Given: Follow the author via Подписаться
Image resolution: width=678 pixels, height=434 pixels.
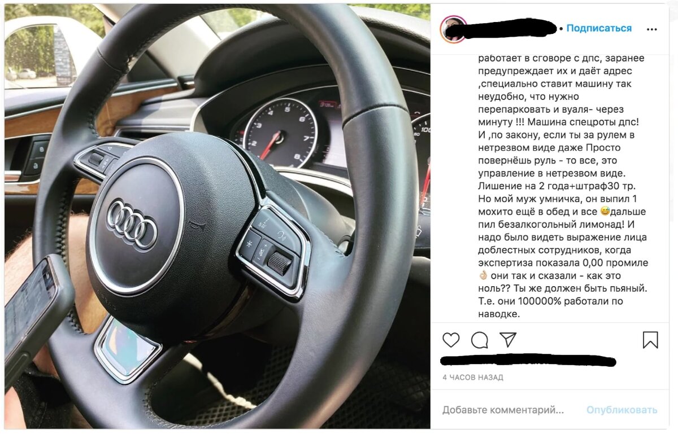Looking at the screenshot, I should tap(599, 28).
